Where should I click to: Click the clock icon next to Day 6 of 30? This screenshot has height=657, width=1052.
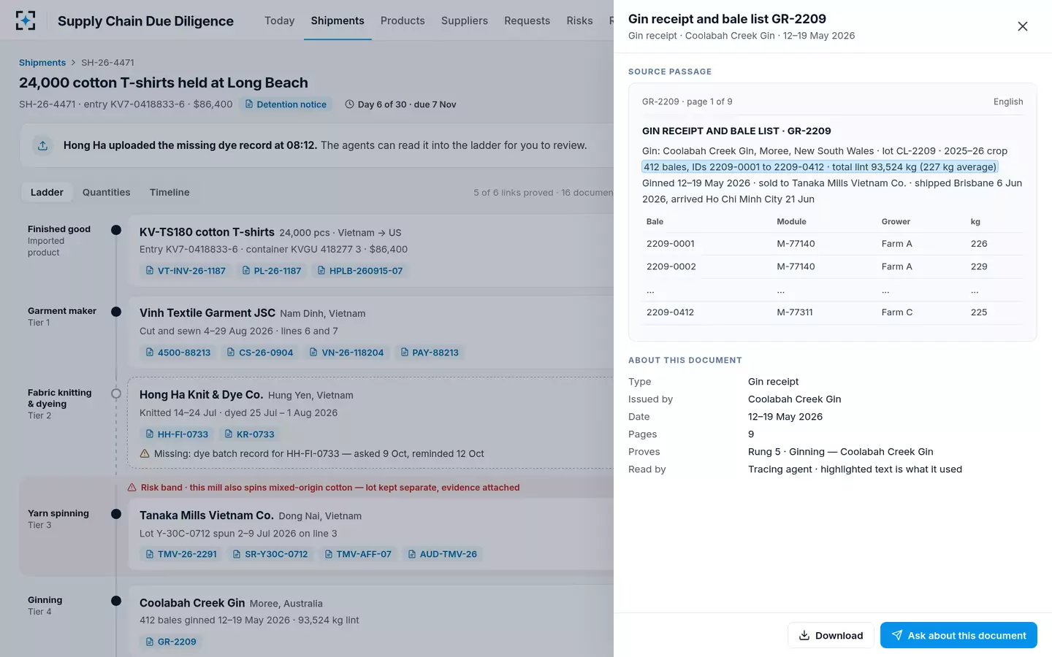coord(349,104)
